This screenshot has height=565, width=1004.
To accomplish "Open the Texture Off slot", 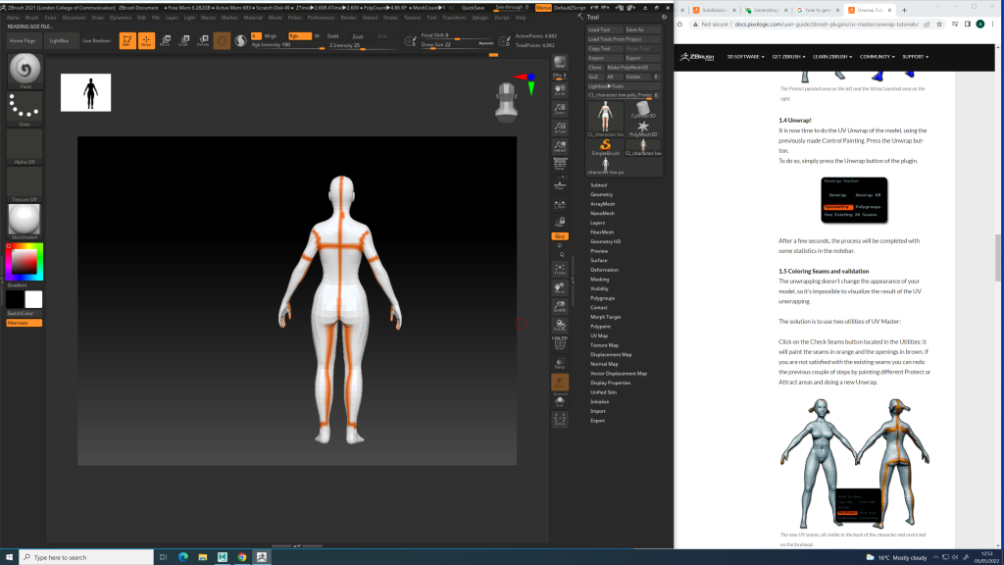I will [25, 183].
